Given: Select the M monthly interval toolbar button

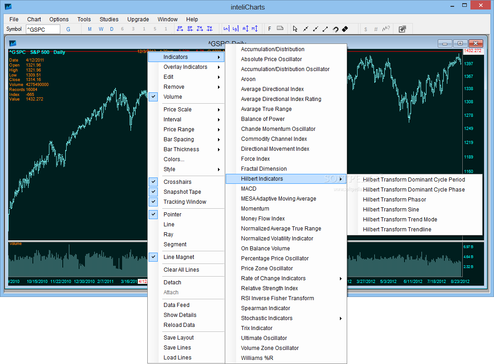Looking at the screenshot, I should [90, 29].
